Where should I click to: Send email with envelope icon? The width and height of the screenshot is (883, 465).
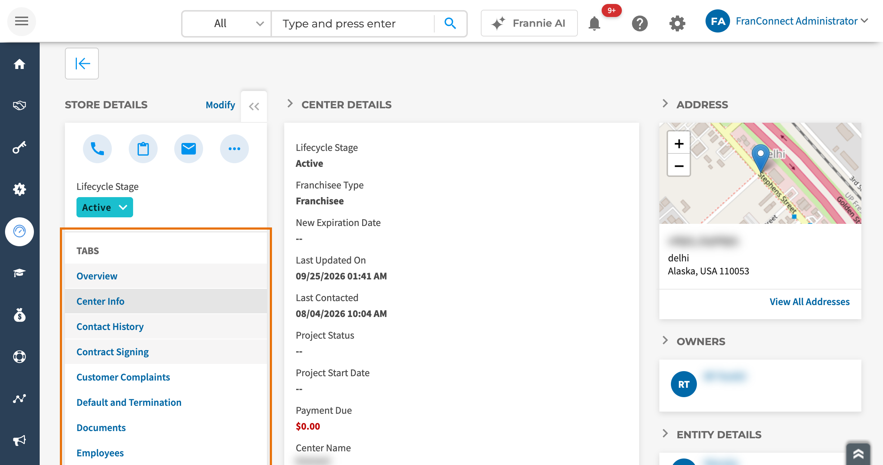(x=189, y=149)
